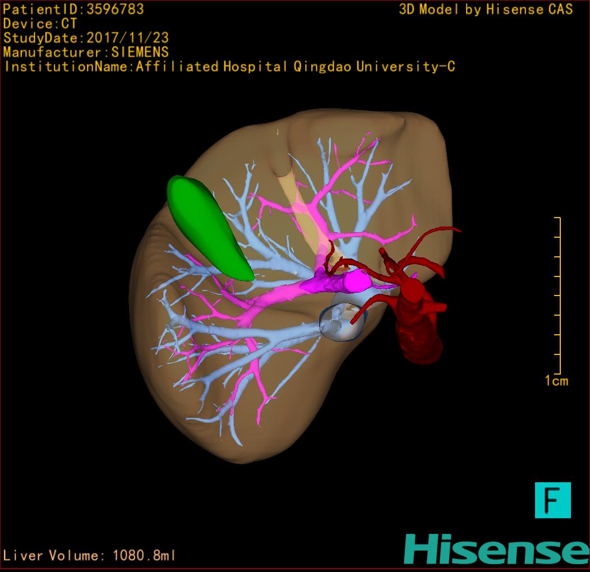This screenshot has width=590, height=572.
Task: Click the 1cm scale label
Action: point(556,381)
